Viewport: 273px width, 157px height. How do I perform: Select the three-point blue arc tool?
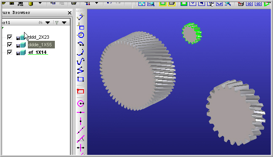pos(81,52)
